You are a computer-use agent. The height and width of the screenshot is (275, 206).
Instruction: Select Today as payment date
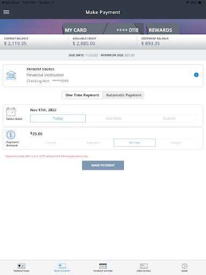[58, 119]
